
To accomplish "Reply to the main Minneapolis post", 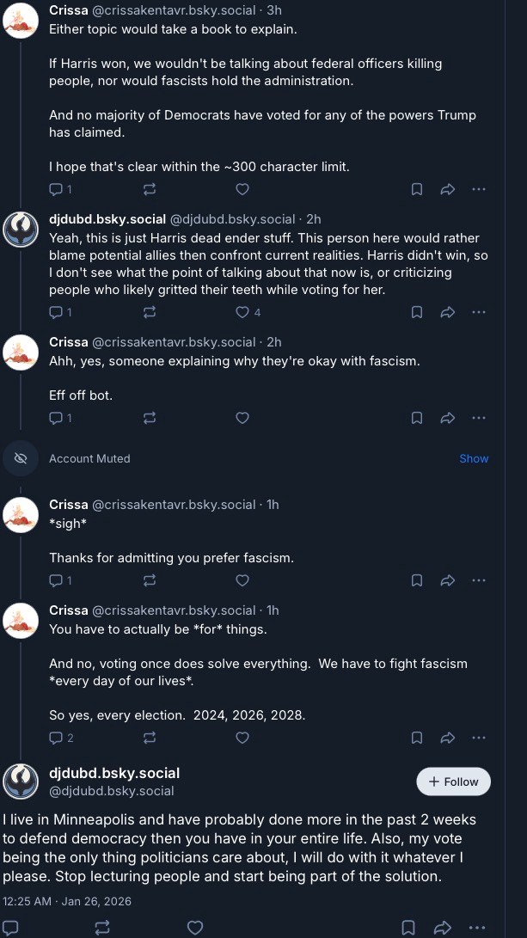I will pos(10,927).
